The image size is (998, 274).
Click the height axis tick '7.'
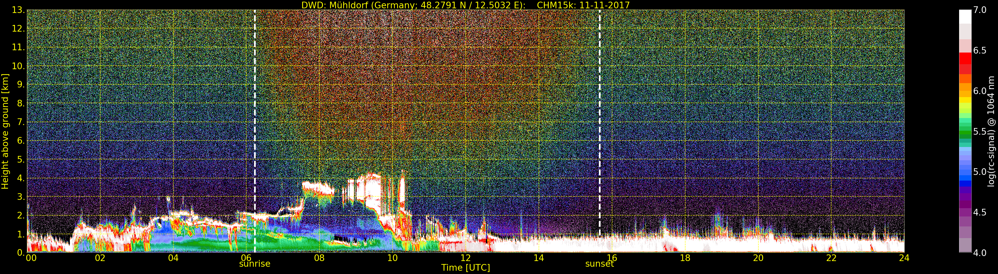(x=21, y=122)
